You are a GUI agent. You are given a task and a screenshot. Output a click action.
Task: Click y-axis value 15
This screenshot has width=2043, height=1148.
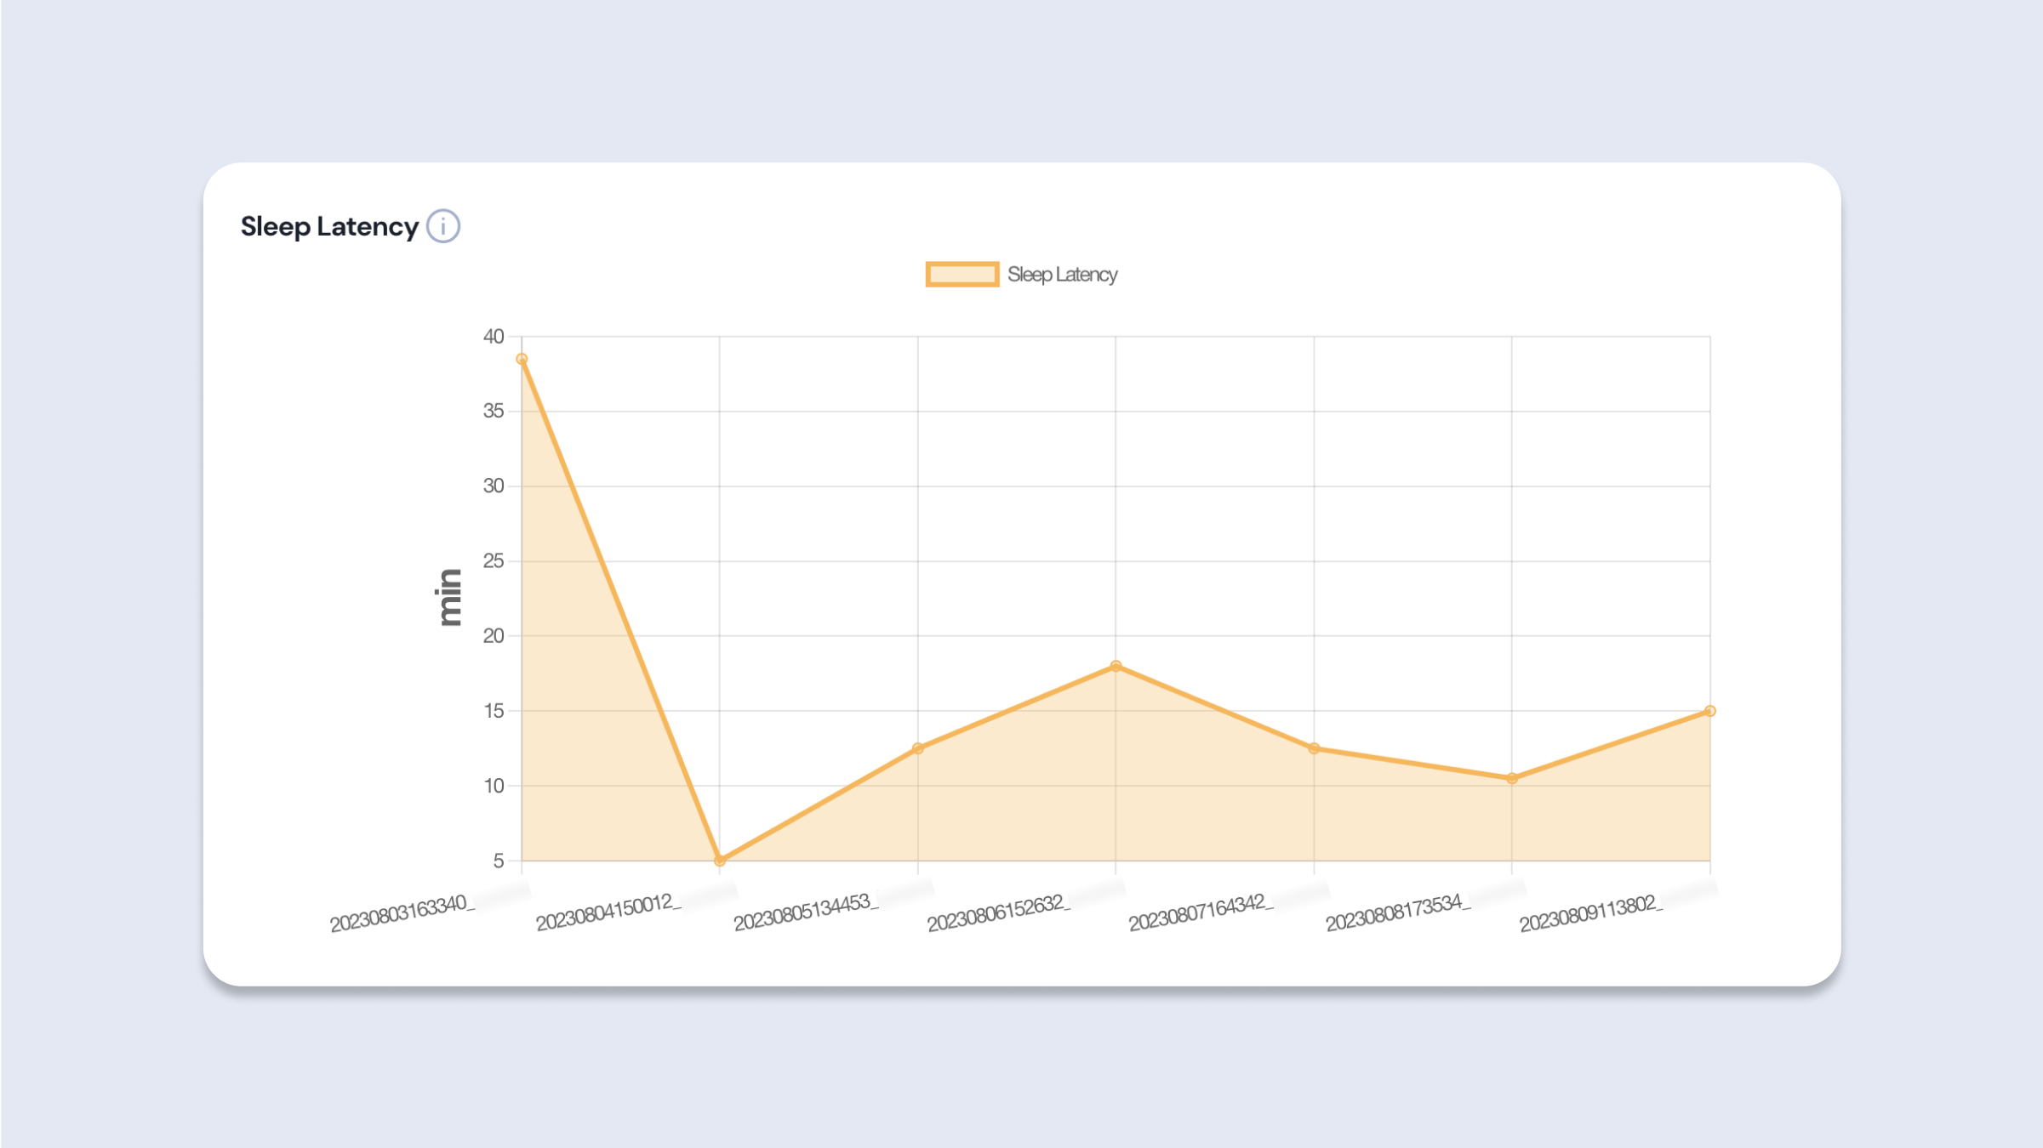coord(494,711)
